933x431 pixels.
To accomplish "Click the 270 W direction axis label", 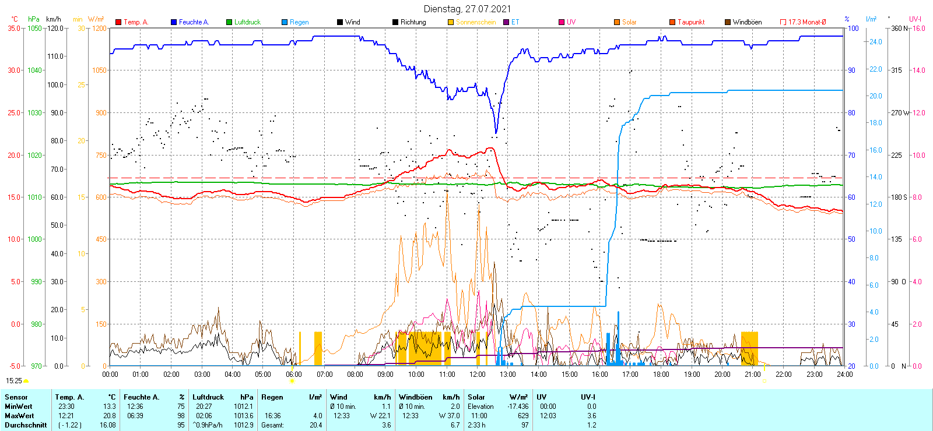I will (900, 113).
